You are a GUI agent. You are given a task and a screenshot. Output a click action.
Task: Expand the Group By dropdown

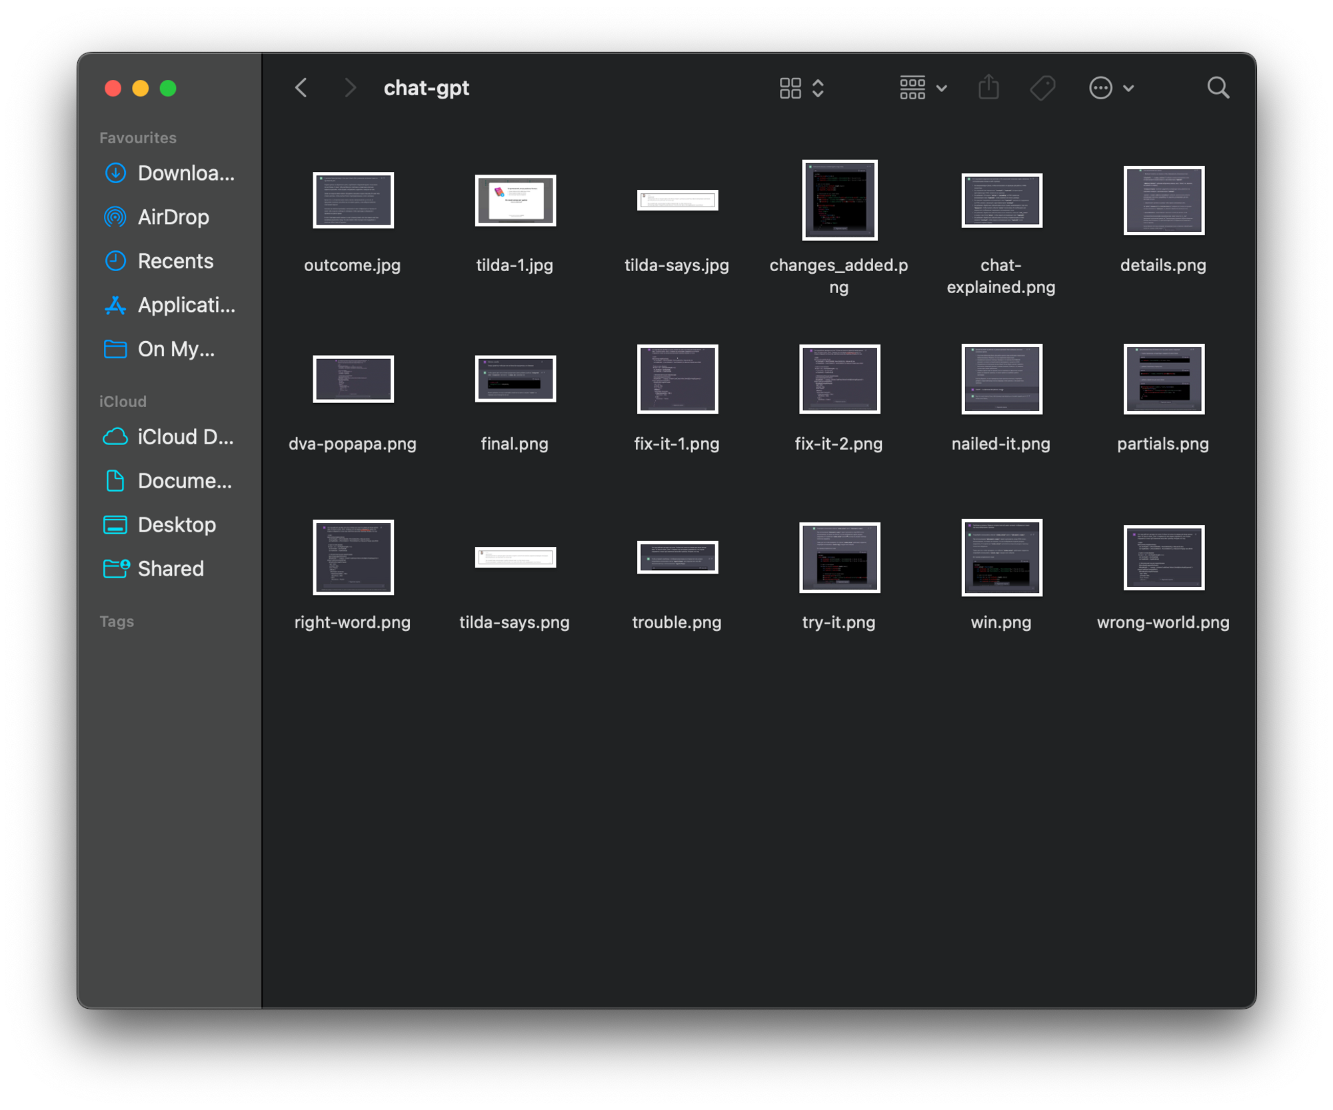point(923,87)
